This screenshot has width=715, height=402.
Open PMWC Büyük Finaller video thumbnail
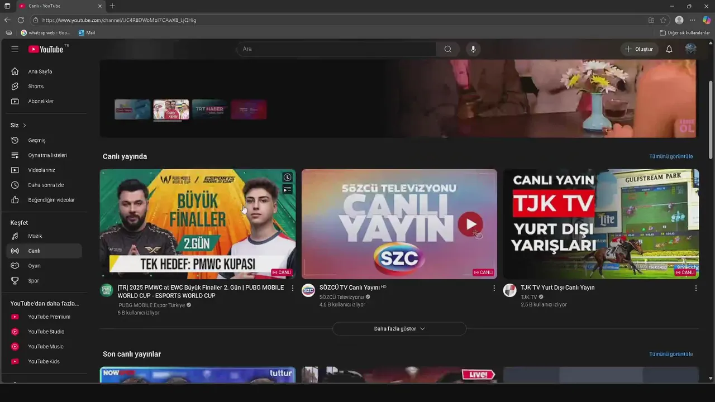[x=198, y=224]
